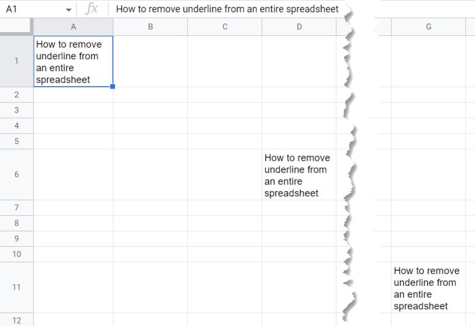475x326 pixels.
Task: Select column B header
Action: pyautogui.click(x=150, y=27)
